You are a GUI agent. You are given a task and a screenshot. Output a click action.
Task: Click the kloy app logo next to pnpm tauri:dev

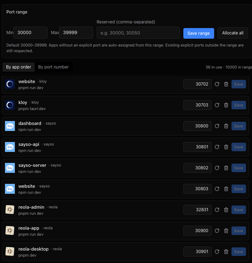[10, 105]
